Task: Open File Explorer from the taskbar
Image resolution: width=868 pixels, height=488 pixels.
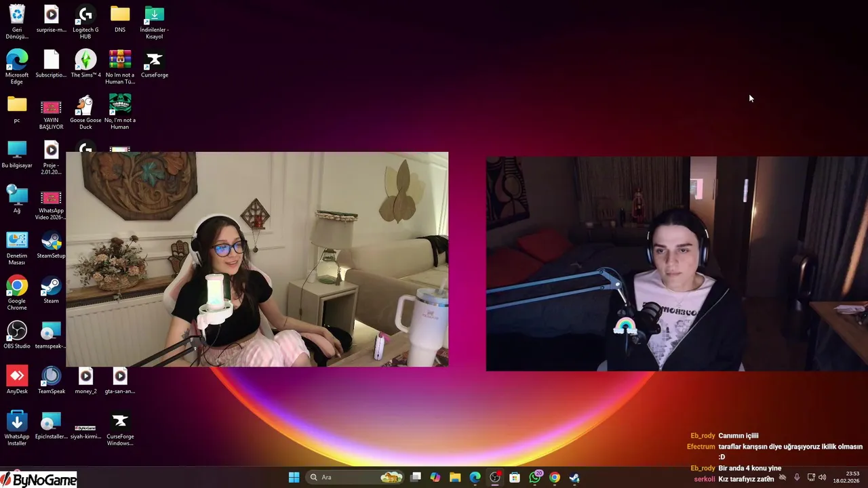Action: (x=455, y=477)
